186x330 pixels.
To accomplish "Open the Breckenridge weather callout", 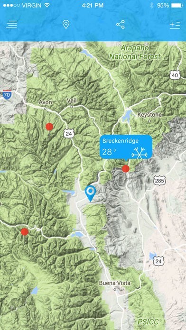I will (126, 147).
